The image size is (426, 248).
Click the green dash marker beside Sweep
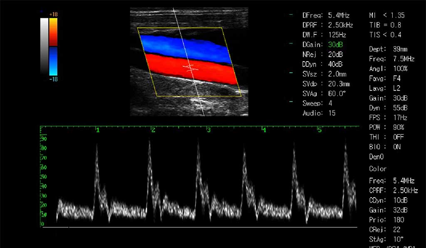point(291,103)
